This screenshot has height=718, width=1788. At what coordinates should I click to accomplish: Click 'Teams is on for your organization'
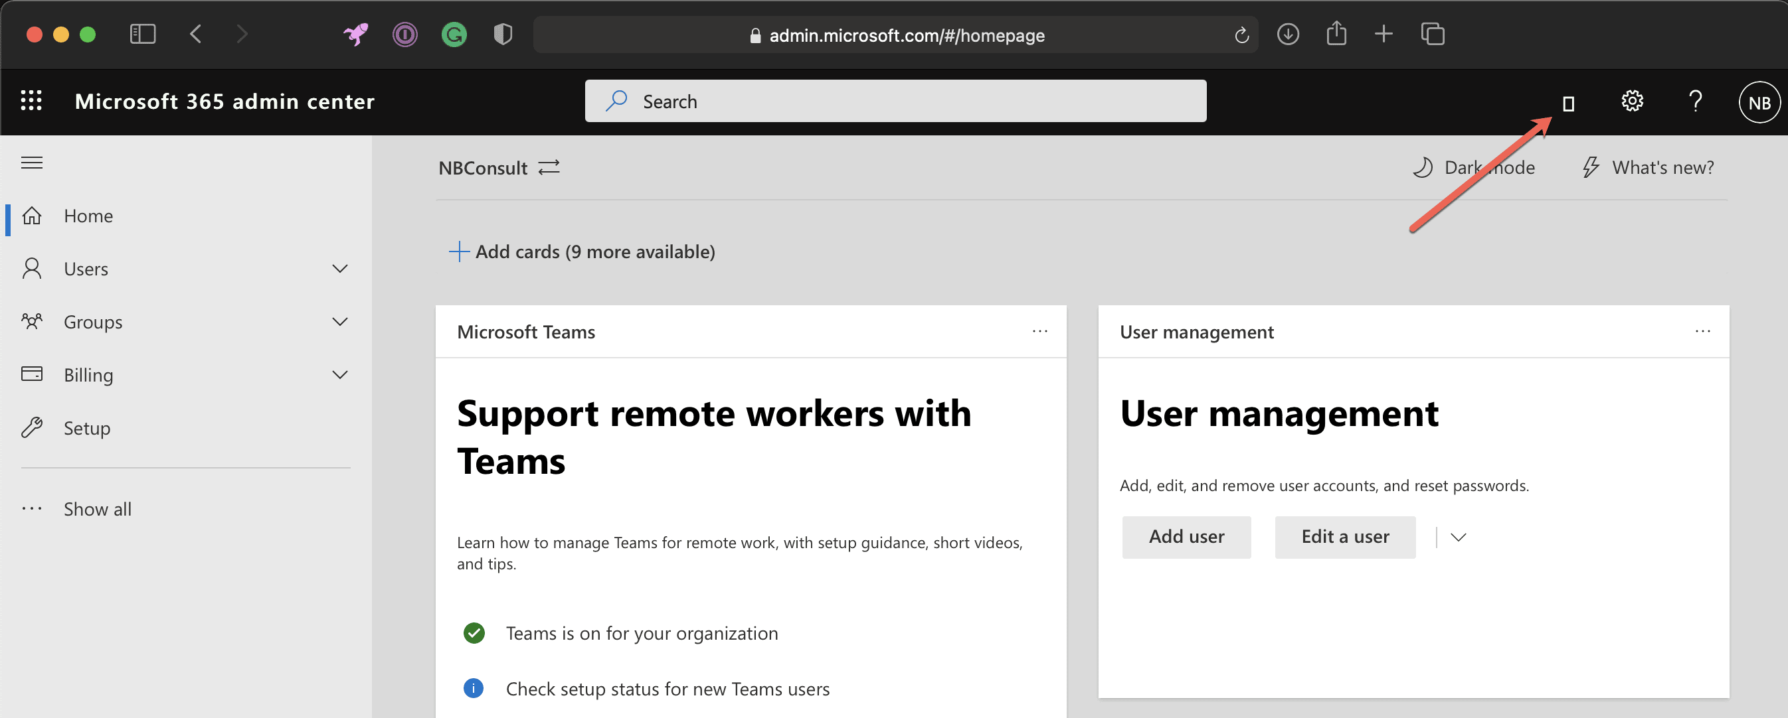(x=642, y=633)
